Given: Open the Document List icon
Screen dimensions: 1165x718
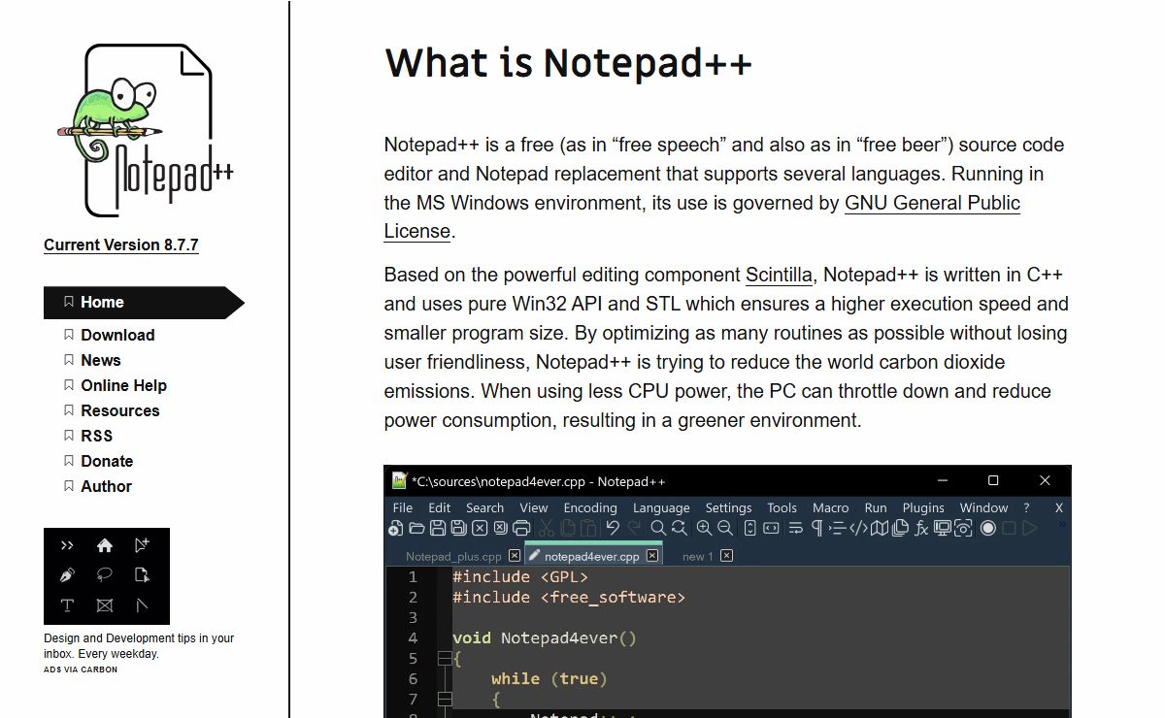Looking at the screenshot, I should (x=900, y=528).
